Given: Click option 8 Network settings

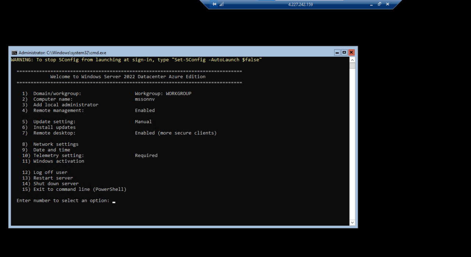Looking at the screenshot, I should point(50,144).
